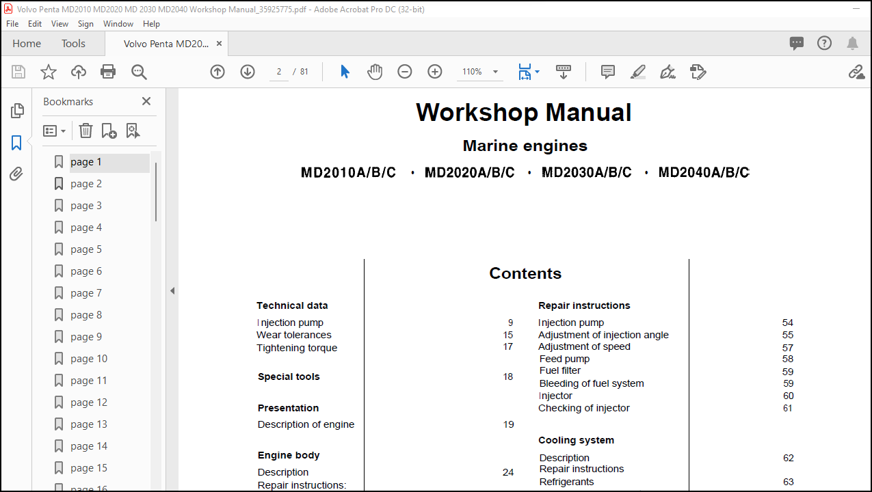This screenshot has height=492, width=872.
Task: Click 'Adjustment of injection angle' contents entry
Action: point(603,335)
